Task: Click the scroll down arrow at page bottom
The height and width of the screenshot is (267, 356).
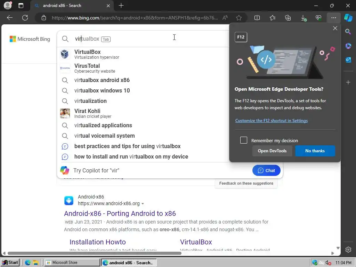Action: point(338,248)
